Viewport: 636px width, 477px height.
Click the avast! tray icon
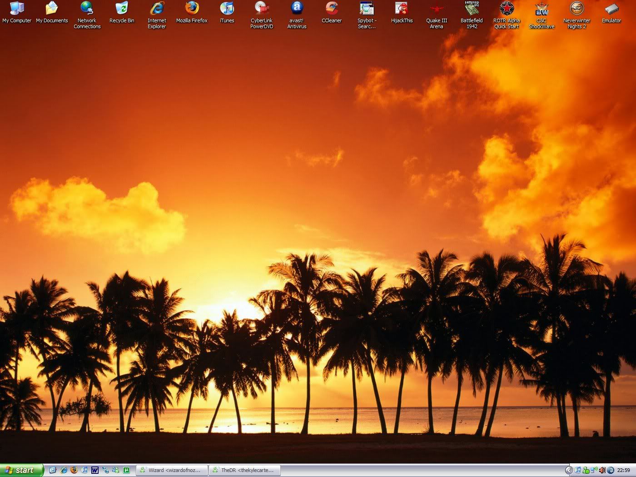coord(611,470)
